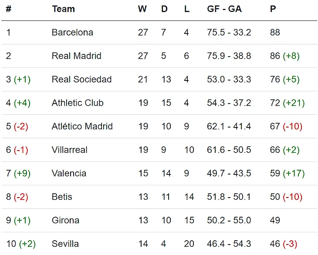
Task: Click the # rank column header
Action: coord(9,9)
